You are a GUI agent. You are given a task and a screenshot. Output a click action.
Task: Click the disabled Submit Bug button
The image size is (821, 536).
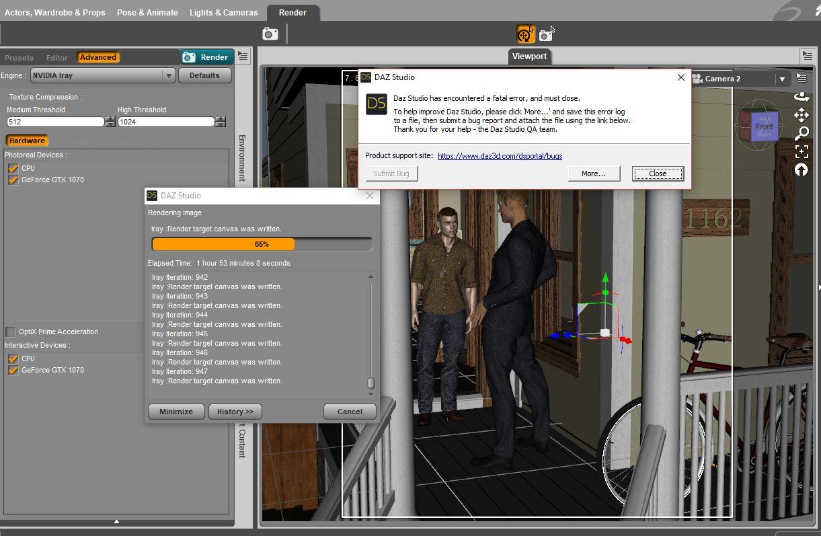[x=391, y=174]
